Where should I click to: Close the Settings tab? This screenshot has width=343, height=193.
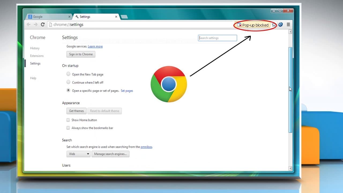pyautogui.click(x=116, y=17)
